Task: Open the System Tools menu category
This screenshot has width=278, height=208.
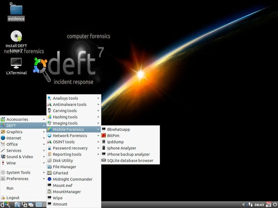Action: pos(23,172)
